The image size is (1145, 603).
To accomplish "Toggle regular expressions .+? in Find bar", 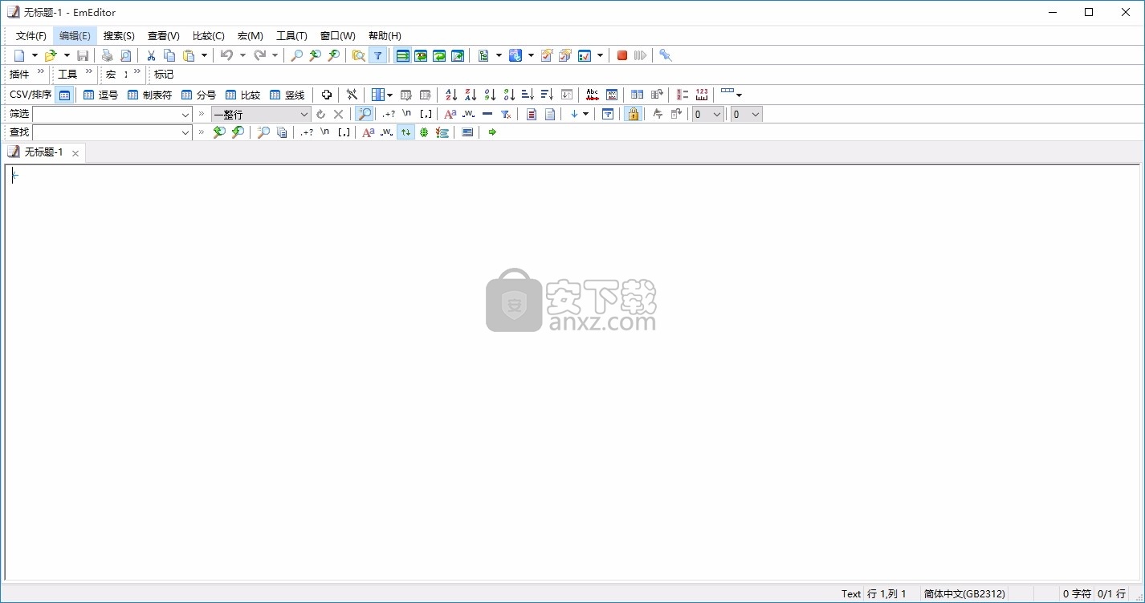I will (x=307, y=132).
